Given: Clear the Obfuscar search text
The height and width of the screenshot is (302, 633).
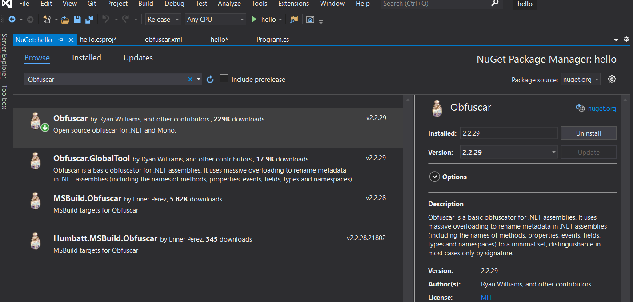Looking at the screenshot, I should pyautogui.click(x=190, y=79).
